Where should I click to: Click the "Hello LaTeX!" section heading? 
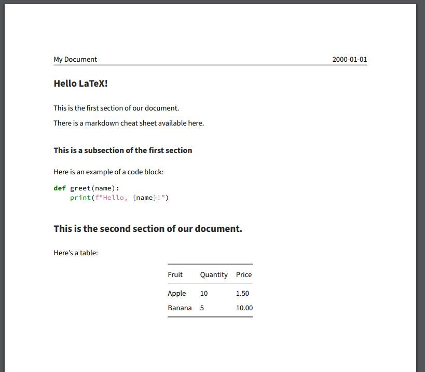80,83
